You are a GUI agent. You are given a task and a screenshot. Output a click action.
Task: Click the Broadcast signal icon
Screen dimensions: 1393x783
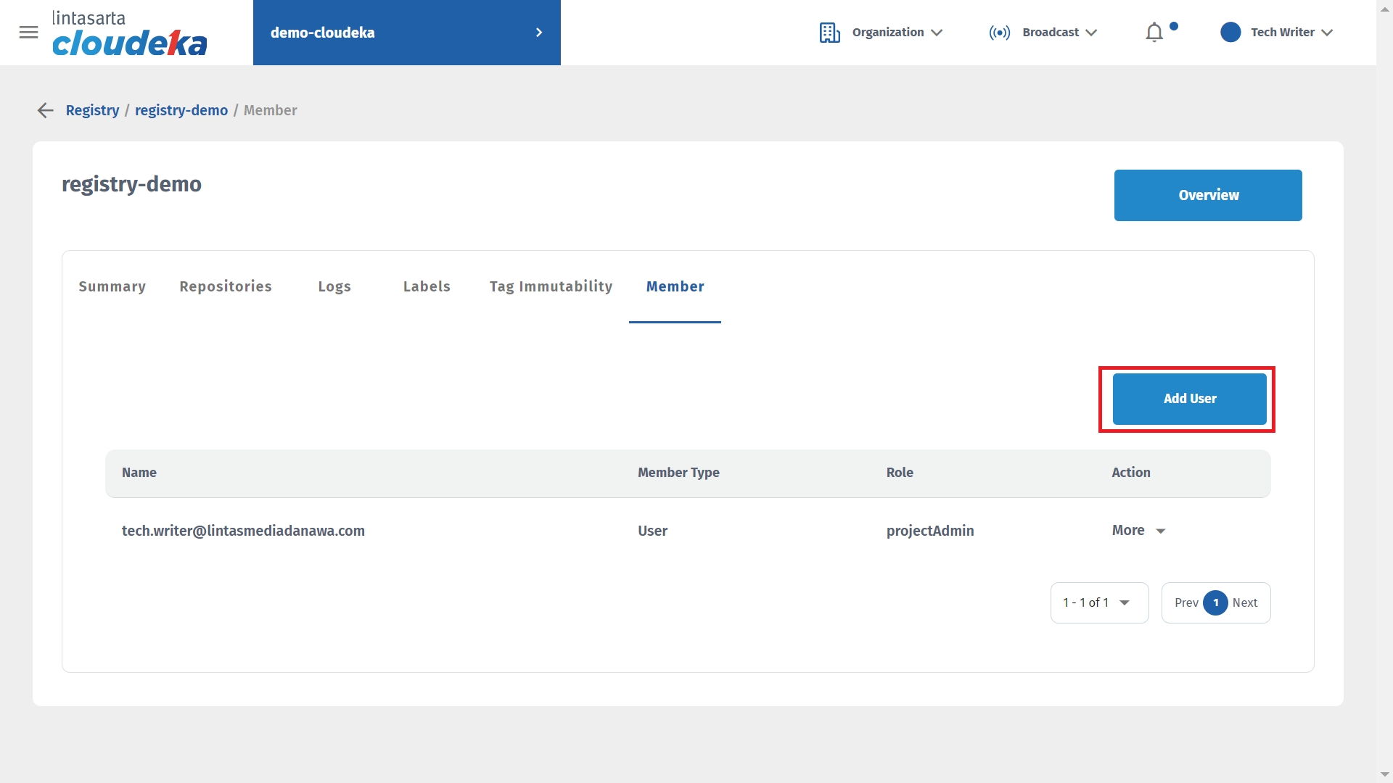click(x=999, y=33)
